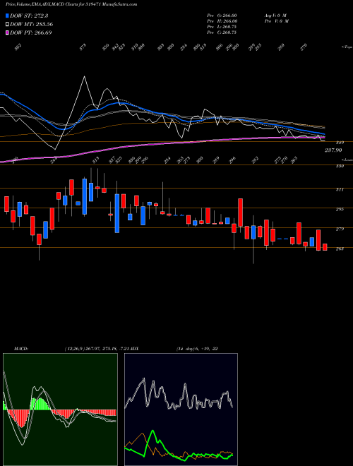The width and height of the screenshot is (353, 466).
Task: Click the 237.90 price label
Action: coord(333,150)
